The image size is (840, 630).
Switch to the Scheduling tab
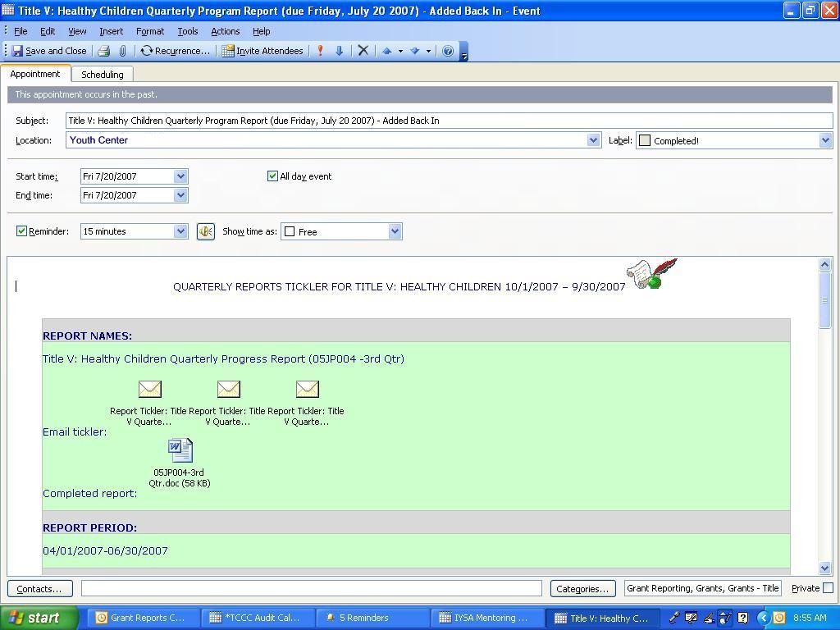pos(103,75)
